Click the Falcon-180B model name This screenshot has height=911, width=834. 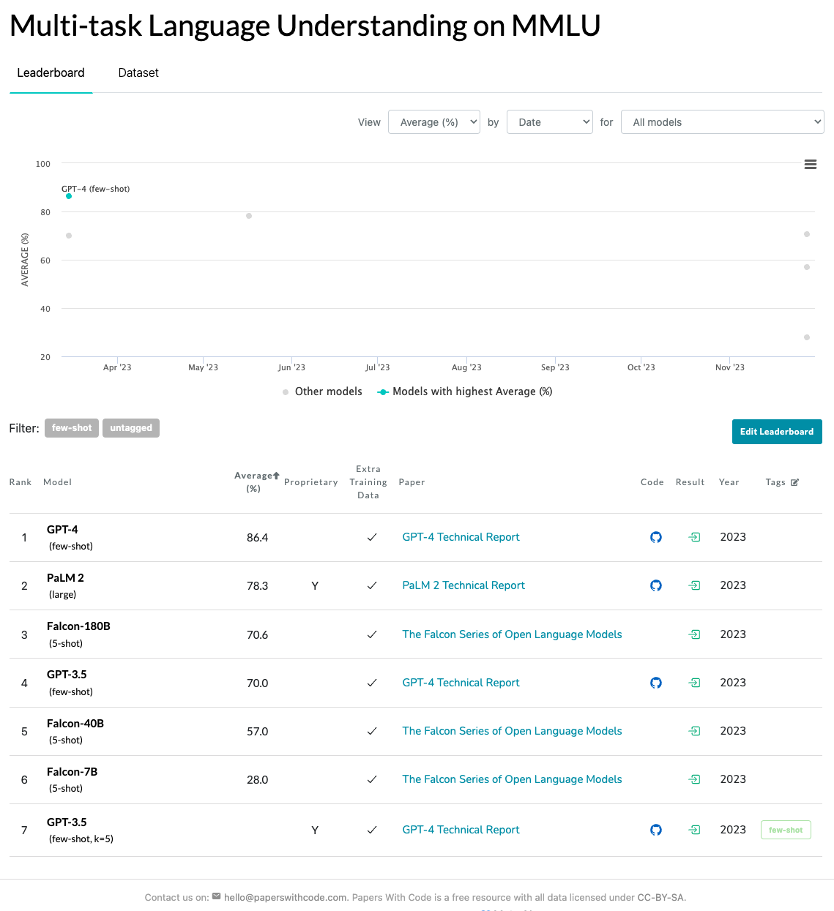pos(78,626)
